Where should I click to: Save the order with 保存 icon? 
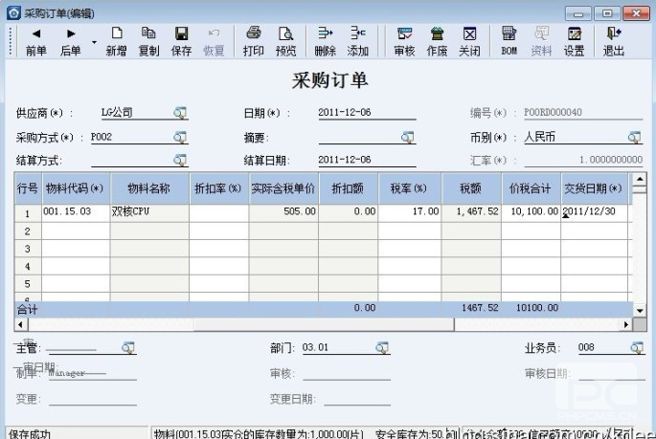(x=181, y=40)
